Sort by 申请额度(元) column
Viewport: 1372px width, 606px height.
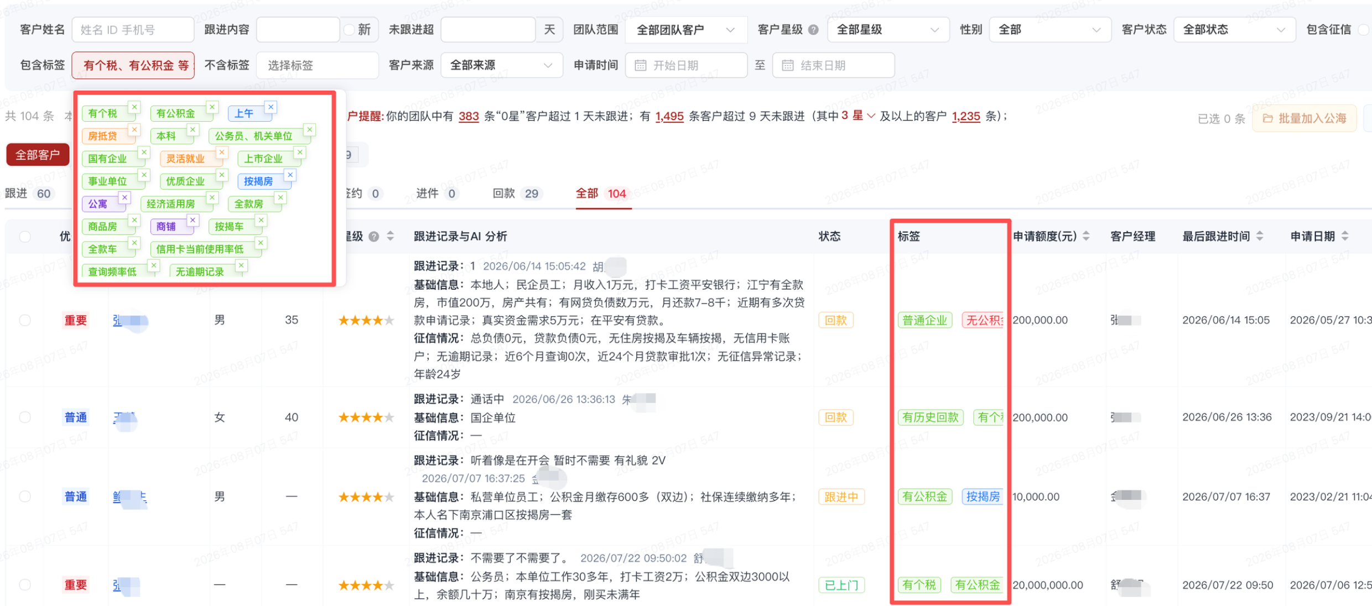point(1086,236)
